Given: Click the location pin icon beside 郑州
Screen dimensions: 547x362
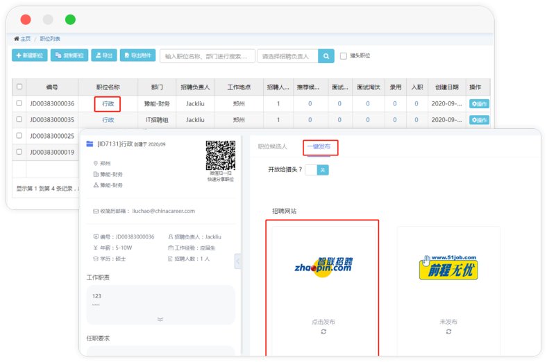Looking at the screenshot, I should pos(96,163).
